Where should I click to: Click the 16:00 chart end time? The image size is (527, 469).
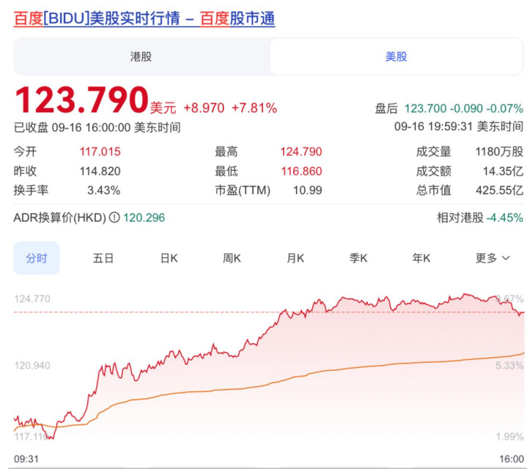[511, 459]
